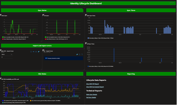Click the filter corner icon on Delta Syncs tile

coord(1,15)
